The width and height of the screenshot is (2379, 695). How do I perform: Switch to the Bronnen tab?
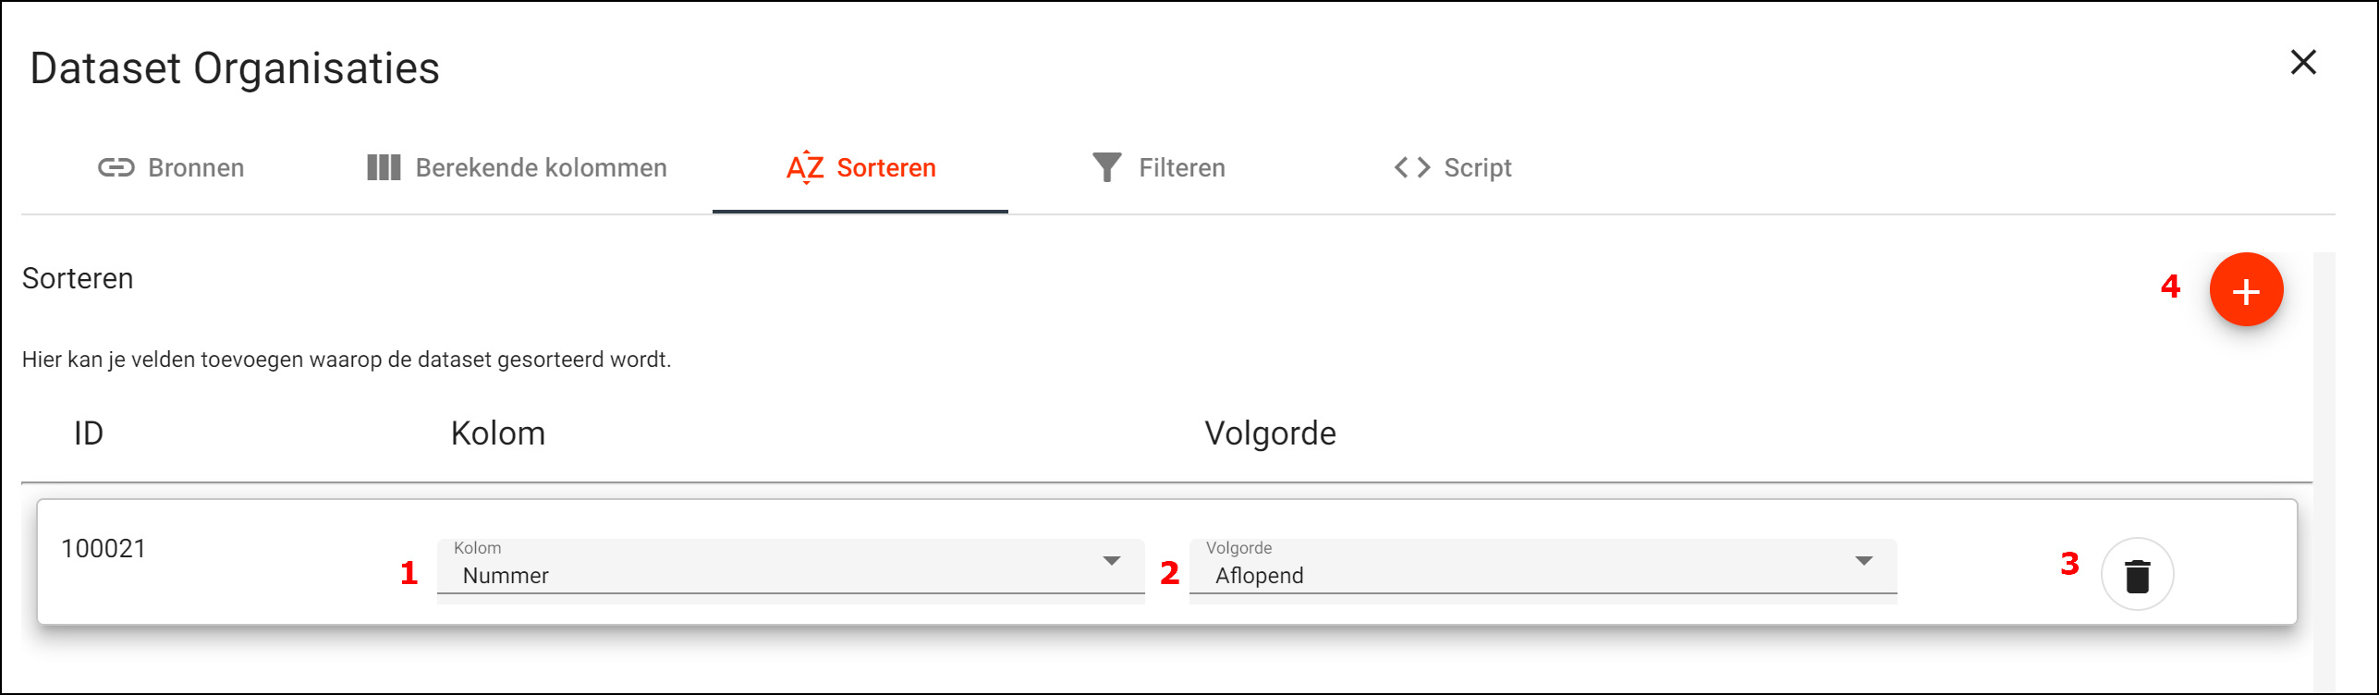point(196,168)
